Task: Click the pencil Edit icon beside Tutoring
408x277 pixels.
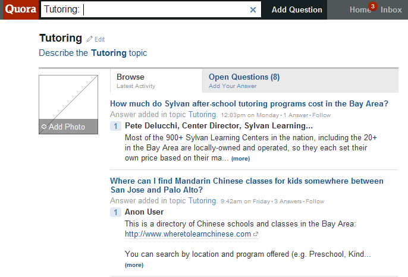Action: (90, 39)
